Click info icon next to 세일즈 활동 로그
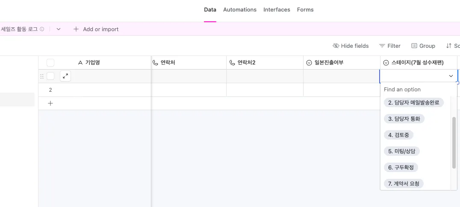Viewport: 460px width, 207px height. 42,29
